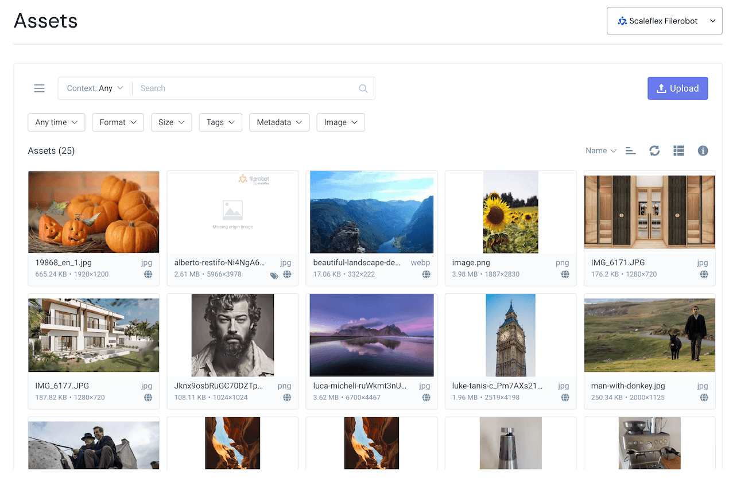The image size is (729, 478).
Task: Click the search magnifier icon
Action: coord(363,88)
